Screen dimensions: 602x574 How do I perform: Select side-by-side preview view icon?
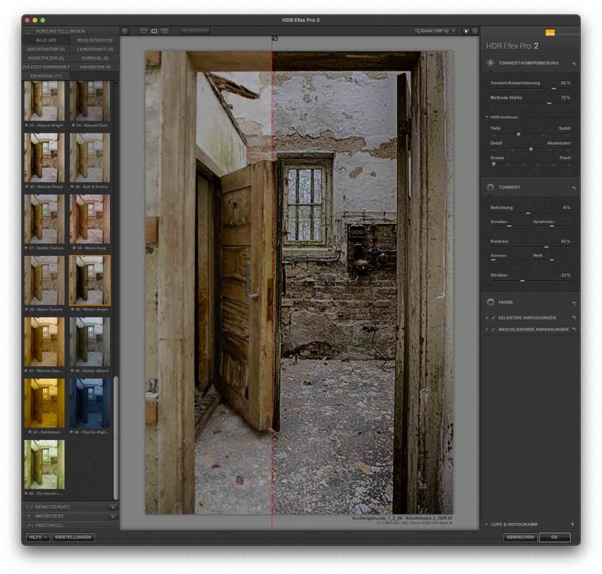point(165,31)
